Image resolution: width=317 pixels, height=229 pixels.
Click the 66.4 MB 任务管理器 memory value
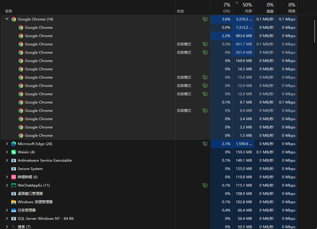click(x=245, y=210)
